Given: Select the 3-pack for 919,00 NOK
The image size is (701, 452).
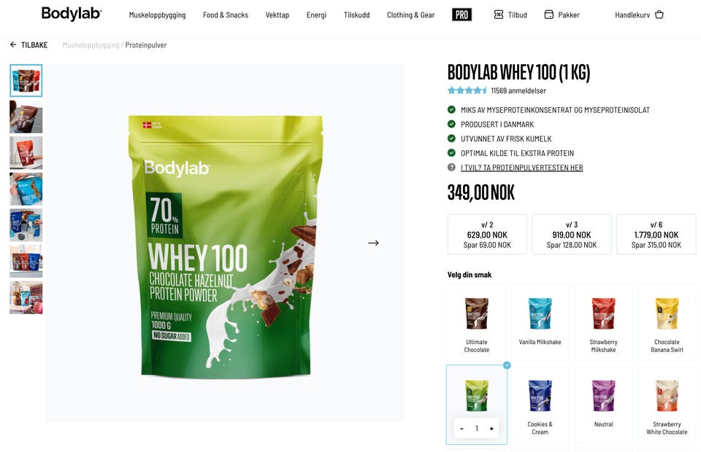Looking at the screenshot, I should tap(572, 235).
